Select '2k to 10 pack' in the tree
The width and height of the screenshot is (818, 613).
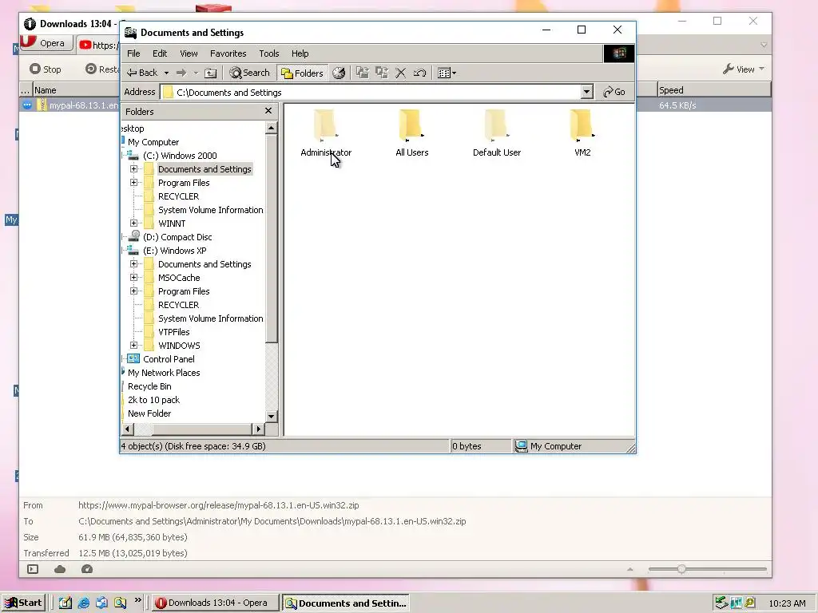point(153,399)
